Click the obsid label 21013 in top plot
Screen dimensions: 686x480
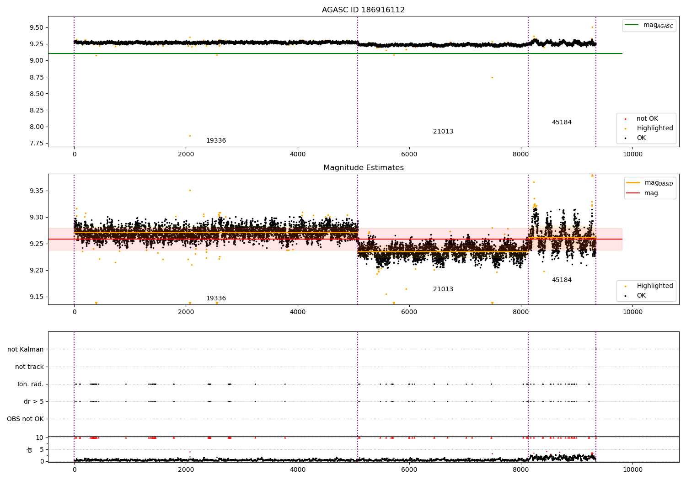click(443, 132)
